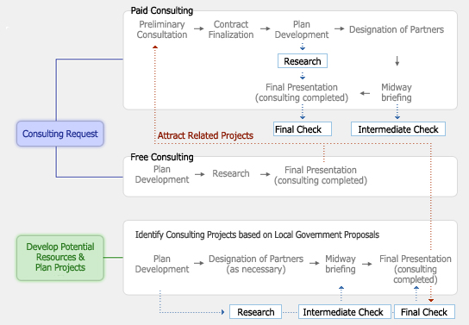The height and width of the screenshot is (325, 469).
Task: Click the Preliminary Consultation step
Action: pyautogui.click(x=162, y=29)
